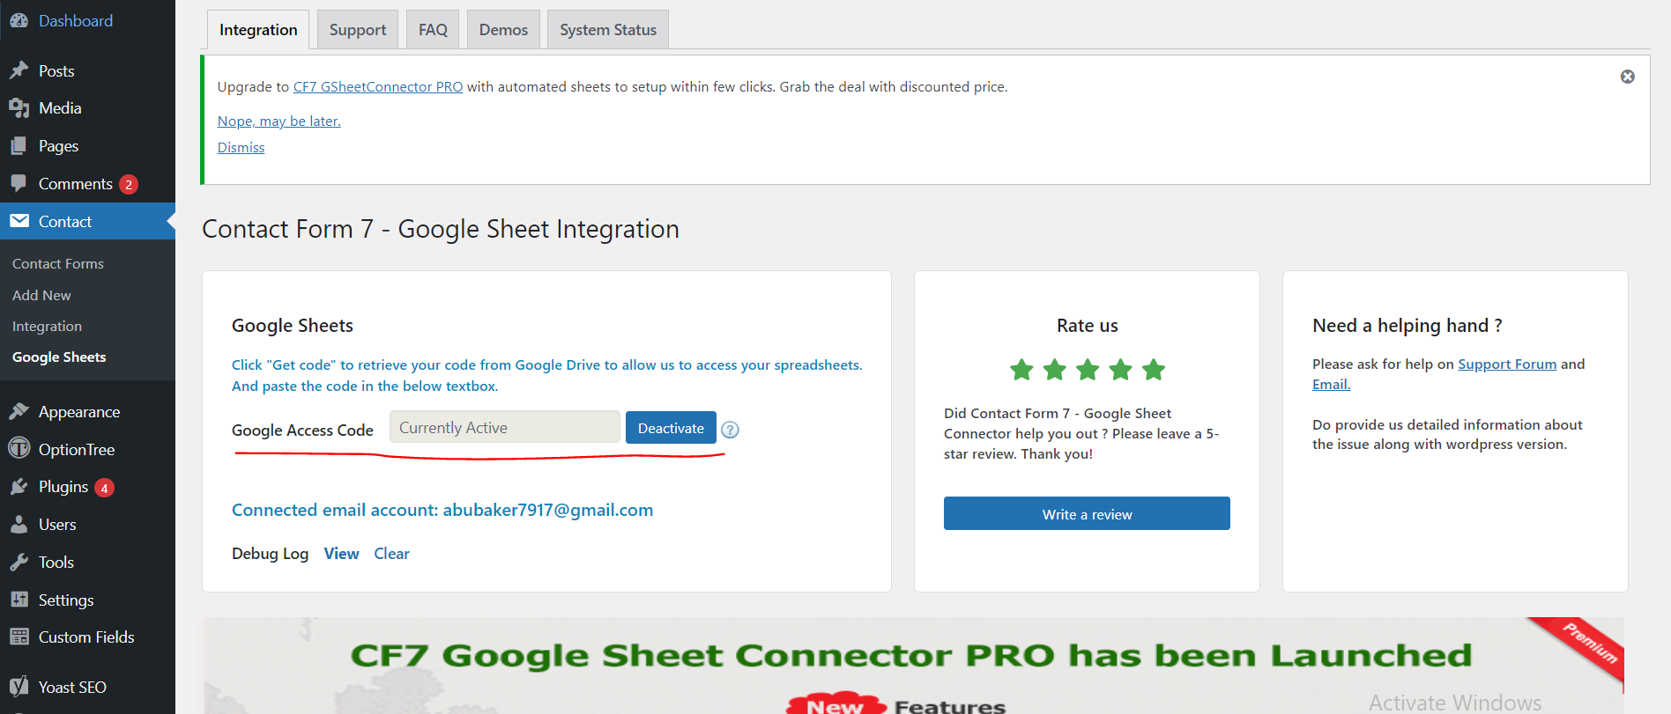
Task: Open Google Sheets submenu item
Action: [x=59, y=357]
